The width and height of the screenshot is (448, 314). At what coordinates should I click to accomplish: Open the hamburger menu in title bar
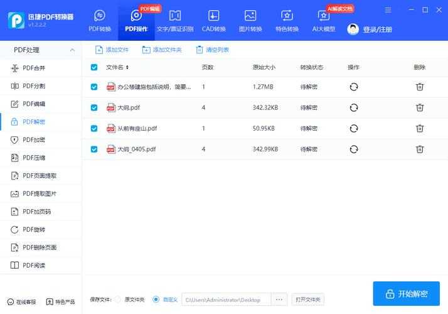click(x=388, y=10)
